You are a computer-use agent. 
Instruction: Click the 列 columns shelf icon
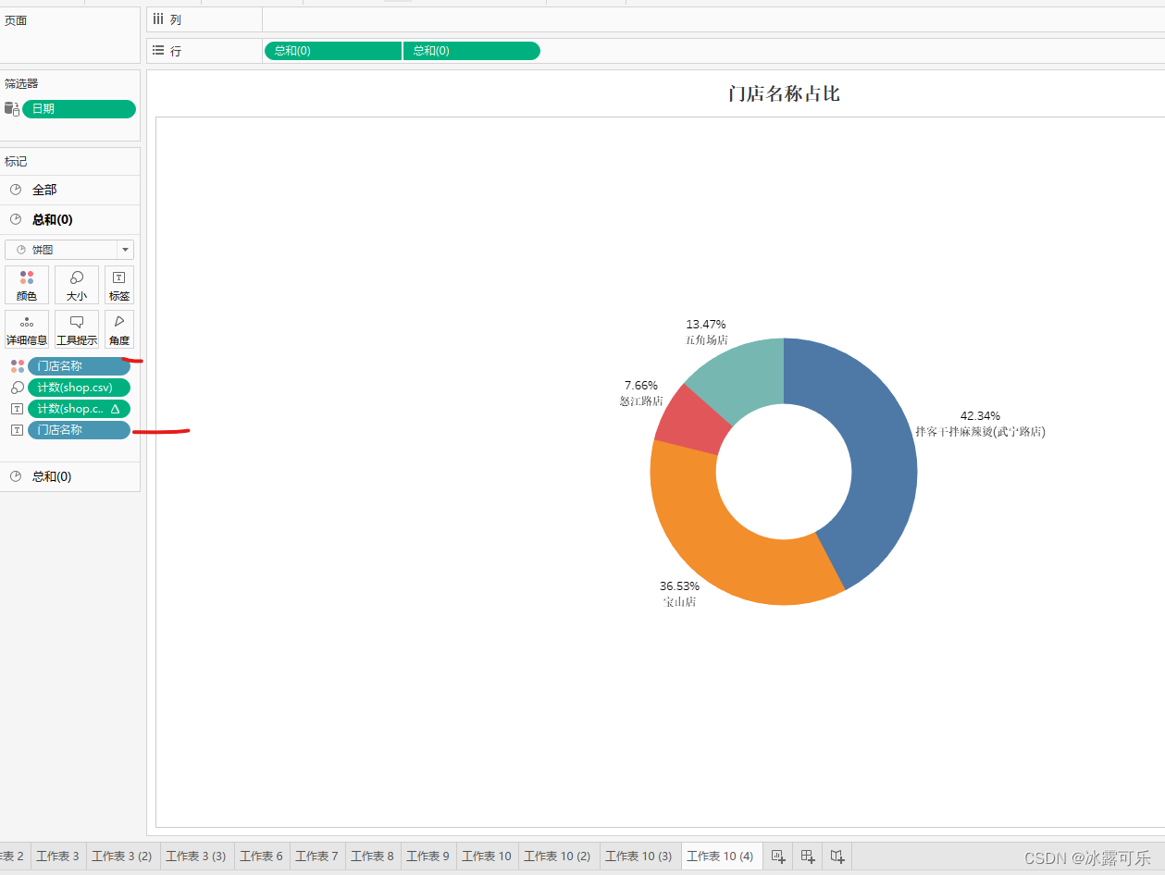[x=158, y=19]
